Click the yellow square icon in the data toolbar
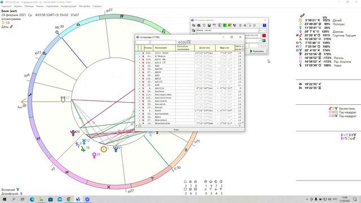Image resolution: width=361 pixels, height=203 pixels. click(x=230, y=25)
